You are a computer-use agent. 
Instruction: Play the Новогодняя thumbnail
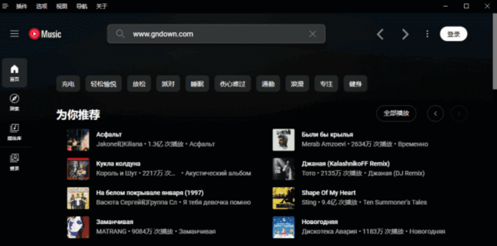pos(284,227)
